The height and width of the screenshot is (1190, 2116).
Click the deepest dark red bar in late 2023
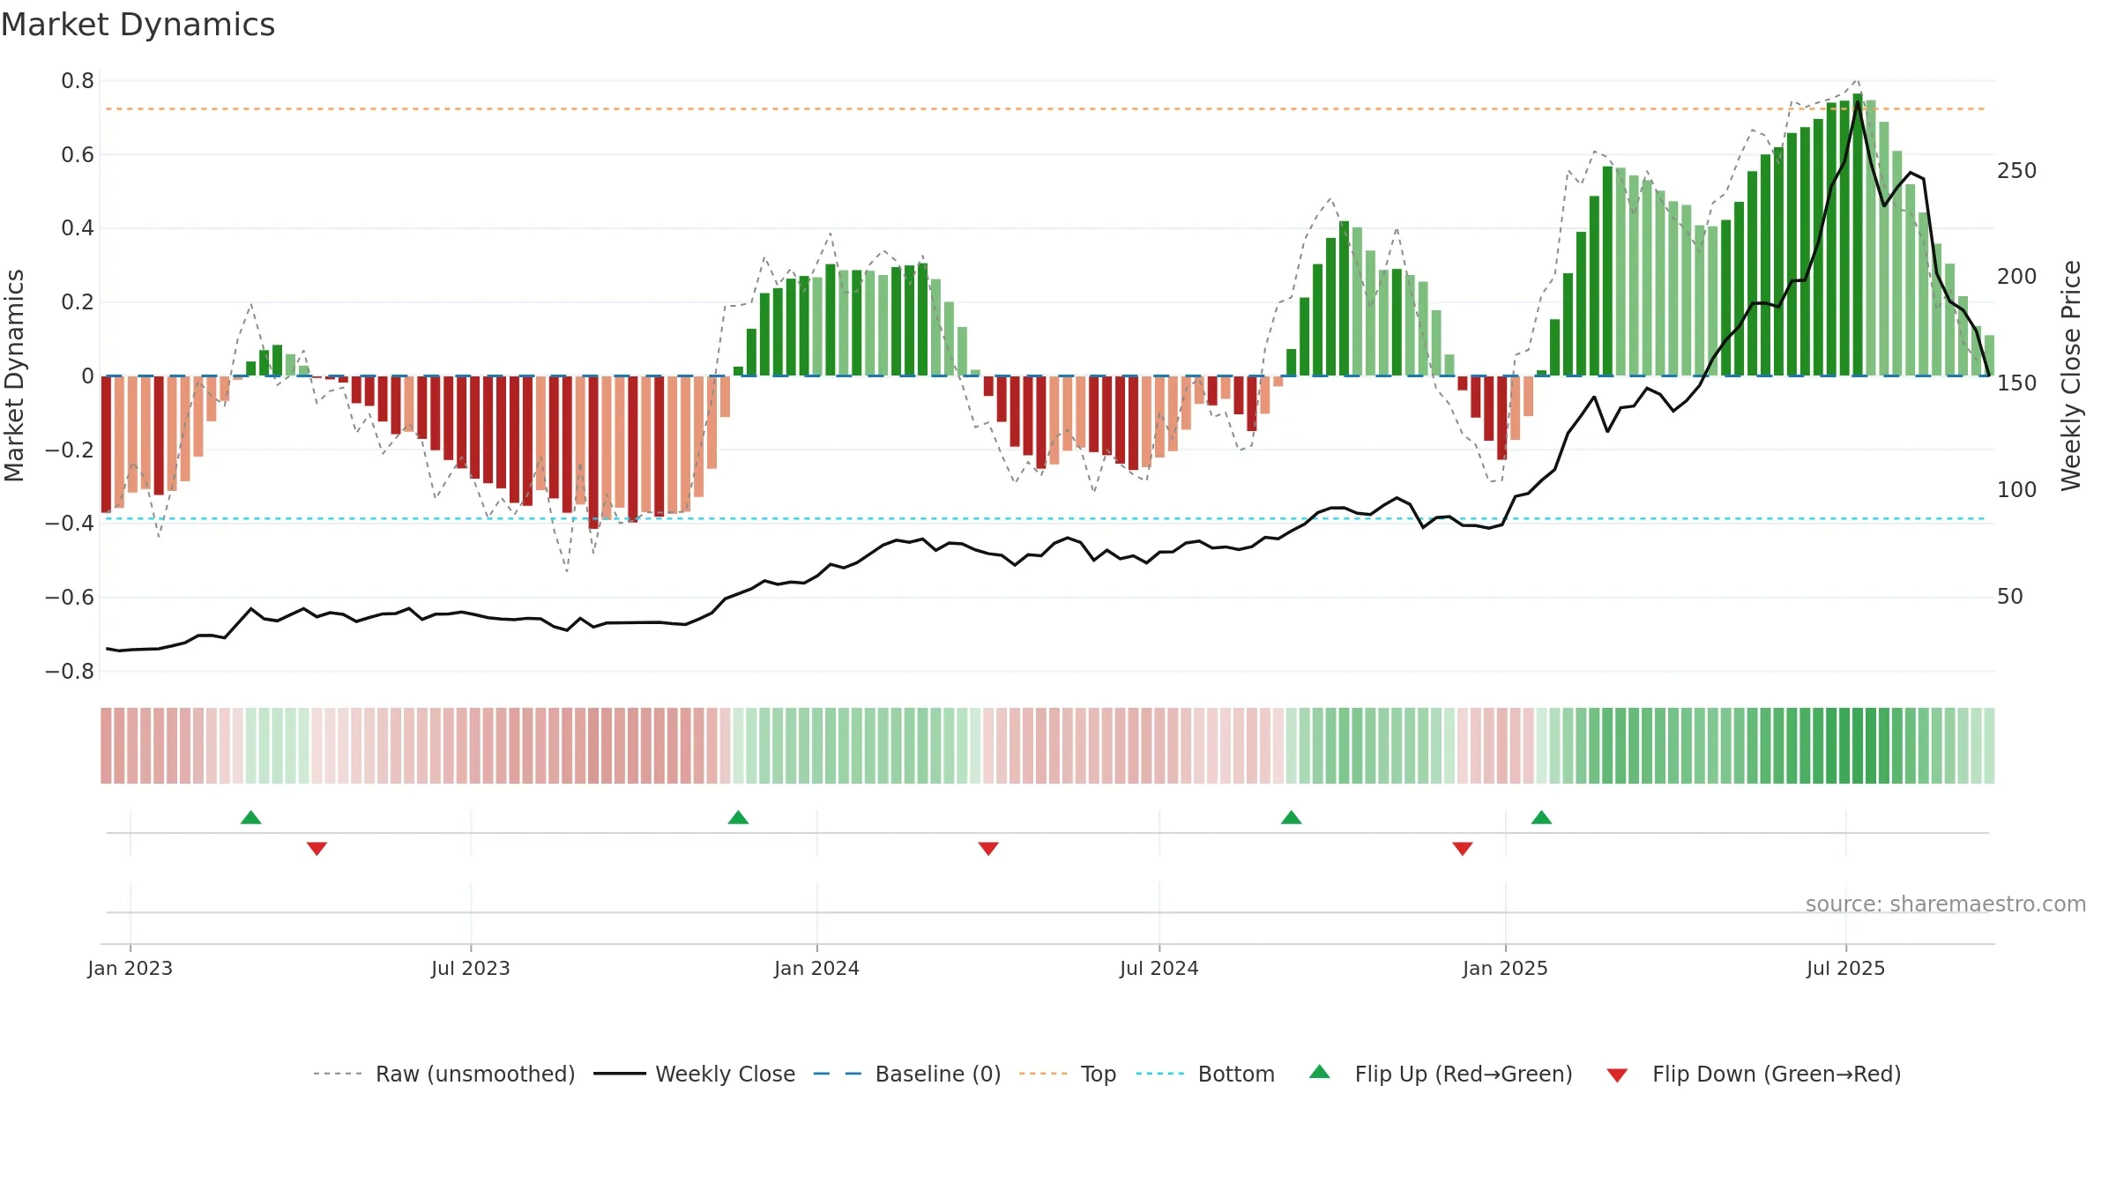coord(594,452)
